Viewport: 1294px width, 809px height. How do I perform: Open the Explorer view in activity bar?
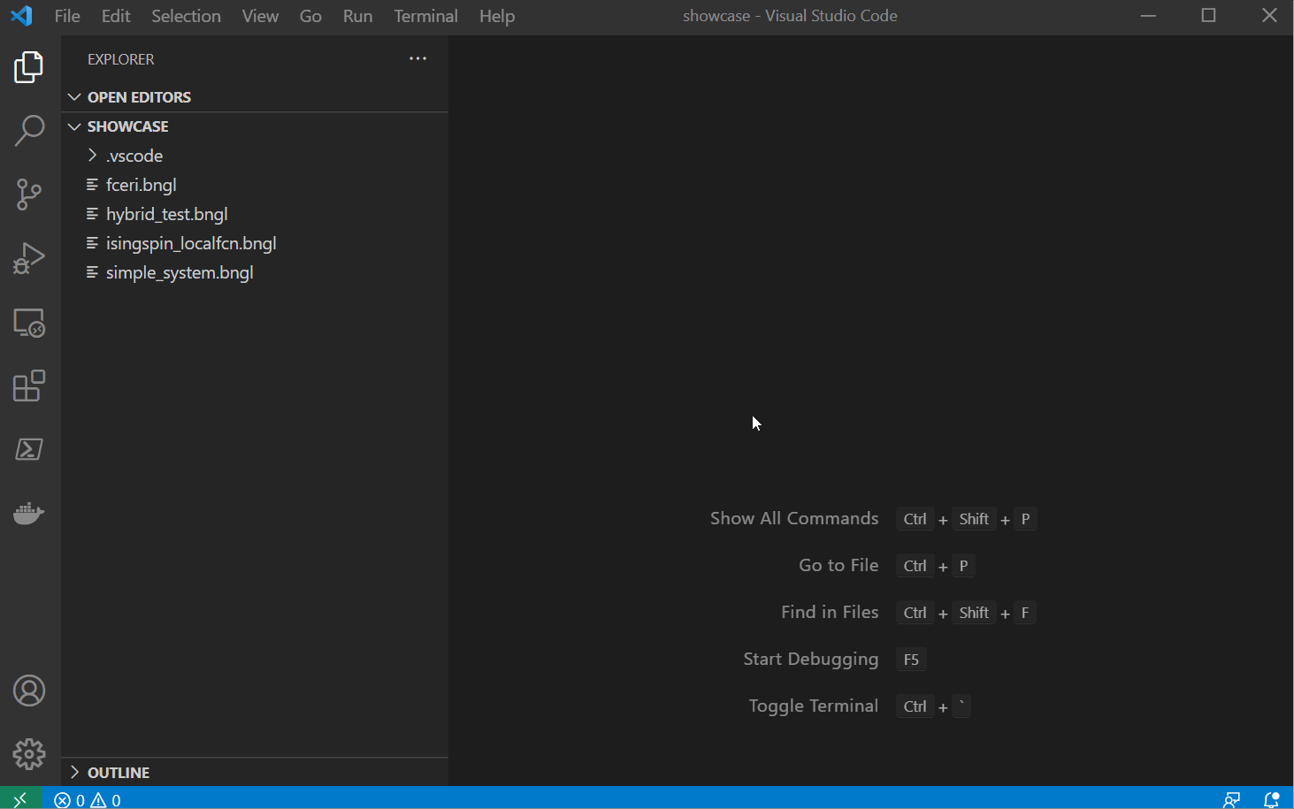pos(29,67)
